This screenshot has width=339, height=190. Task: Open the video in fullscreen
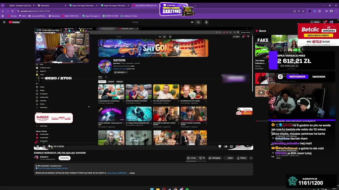coord(248,146)
